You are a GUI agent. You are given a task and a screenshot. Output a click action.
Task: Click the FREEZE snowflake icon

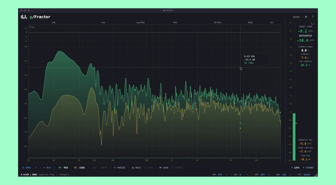click(x=115, y=168)
